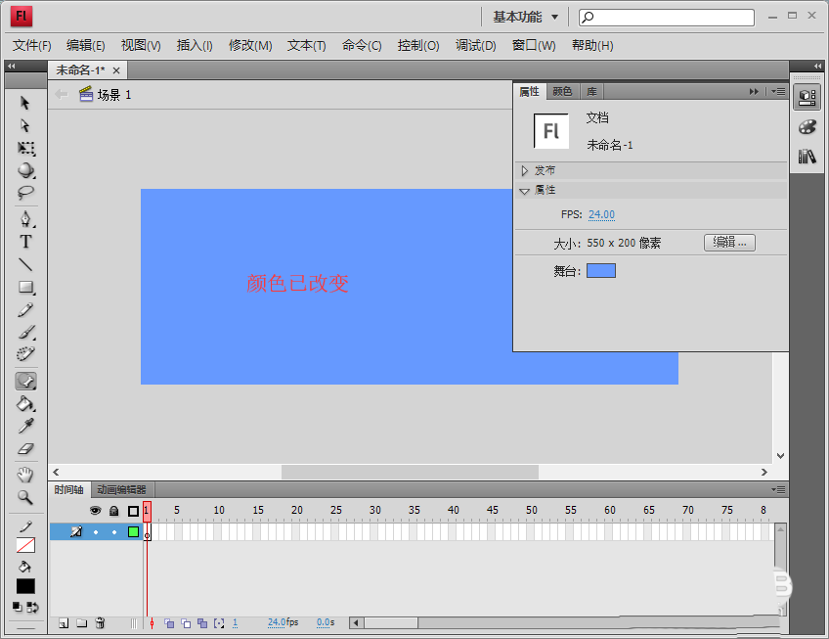Center the frame in timeline
829x639 pixels.
(152, 623)
